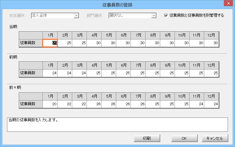This screenshot has width=235, height=147.
Task: Select 前々期 11月 従事員数 cell
Action: coord(197,104)
